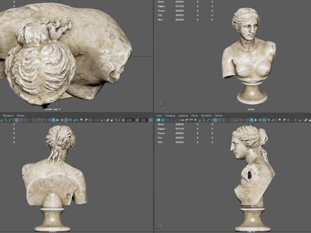Toggle motion blur icon in bottom-left panel toolbar
Viewport: 311px width, 233px height.
tap(86, 120)
